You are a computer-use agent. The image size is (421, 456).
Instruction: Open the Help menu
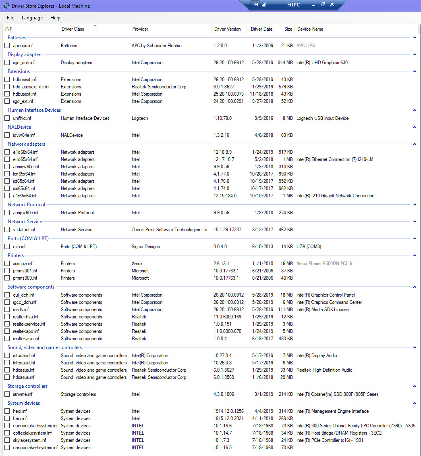point(55,18)
